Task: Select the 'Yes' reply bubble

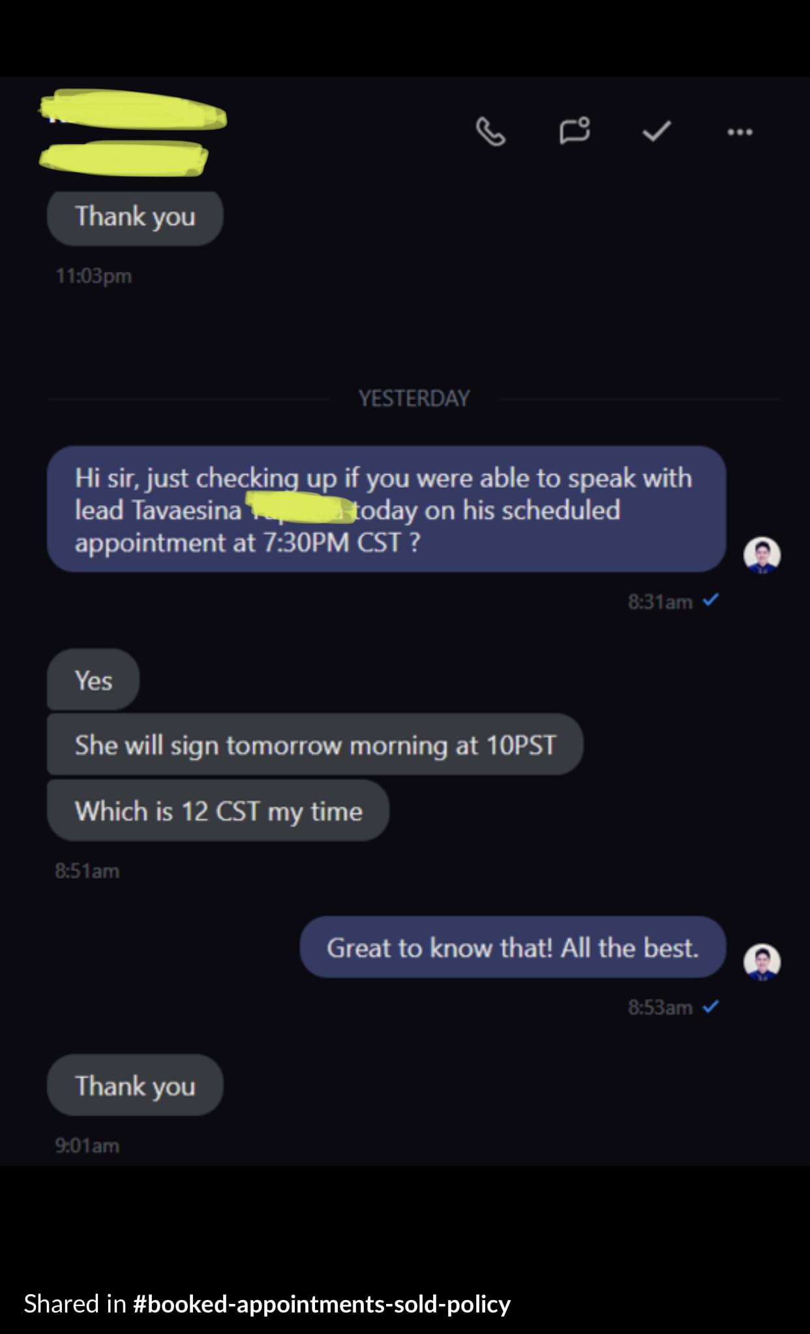Action: (x=93, y=680)
